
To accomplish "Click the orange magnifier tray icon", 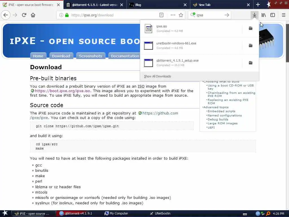I will click(x=268, y=214).
